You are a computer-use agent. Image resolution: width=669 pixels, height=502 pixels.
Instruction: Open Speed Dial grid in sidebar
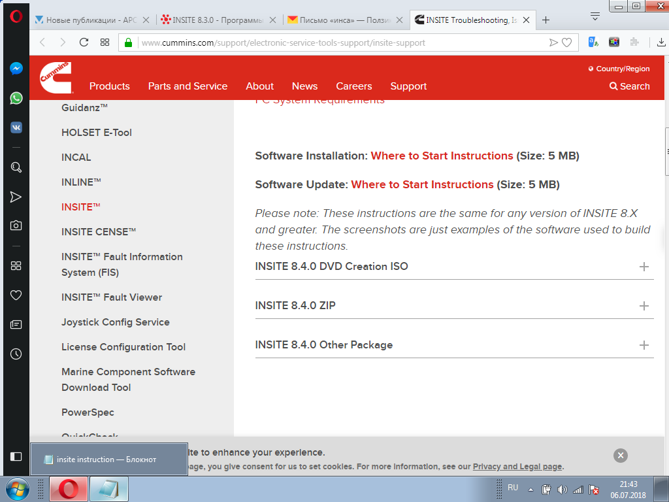click(16, 266)
